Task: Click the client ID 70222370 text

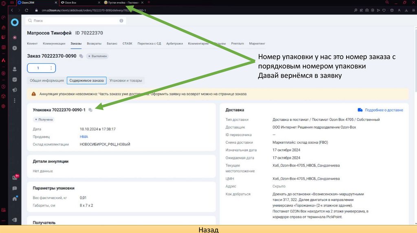Action: point(89,33)
